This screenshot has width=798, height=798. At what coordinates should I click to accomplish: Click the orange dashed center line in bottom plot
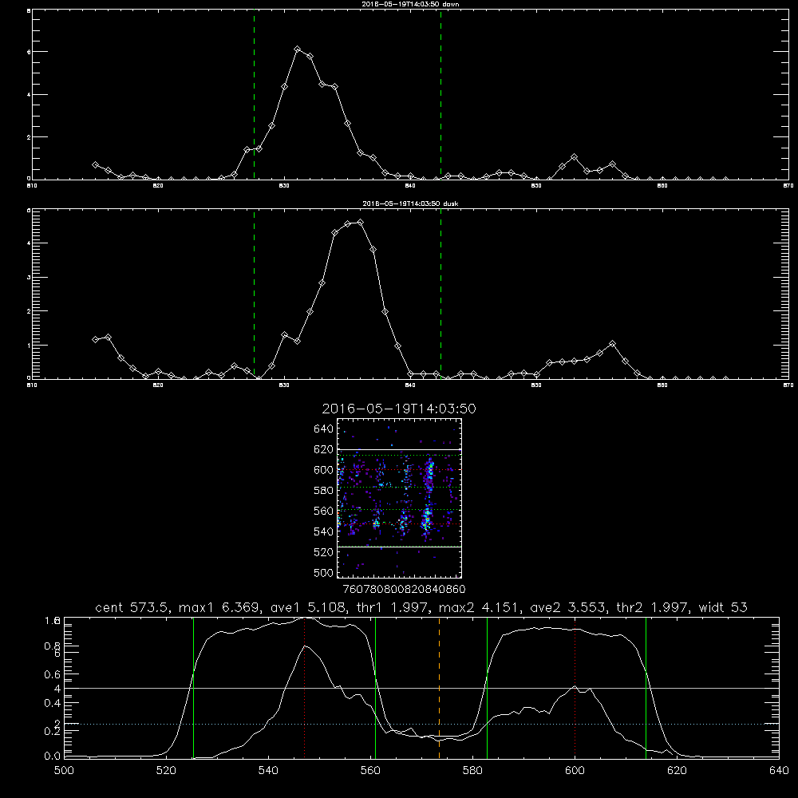tap(439, 688)
